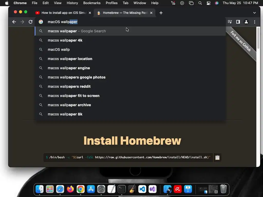Select the macos wallpaper Google Search suggestion
The height and width of the screenshot is (197, 263).
pos(130,31)
